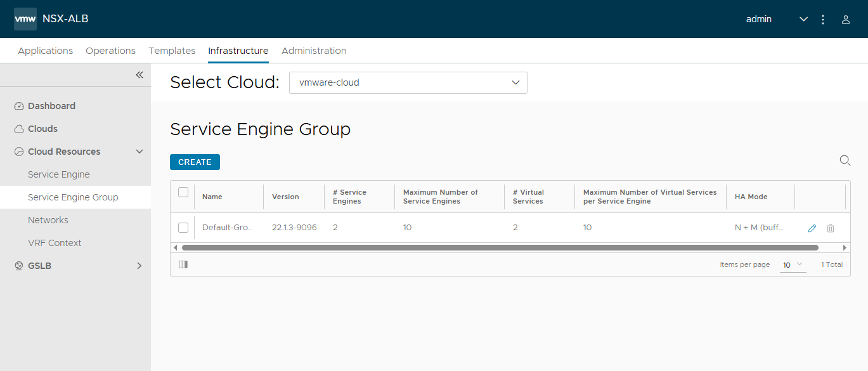
Task: Open the user profile icon
Action: coord(845,20)
